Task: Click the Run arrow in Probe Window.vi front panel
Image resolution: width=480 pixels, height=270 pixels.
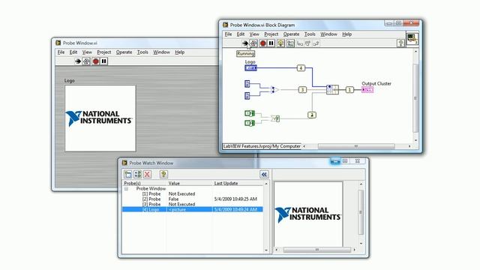Action: [x=78, y=61]
